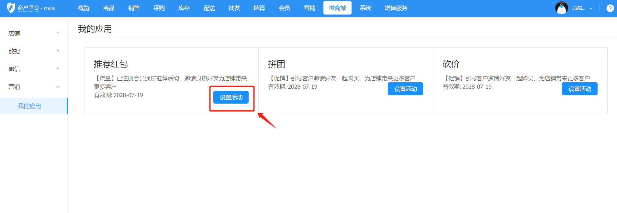This screenshot has height=213, width=617.
Task: Click the penguin user avatar
Action: pos(561,8)
